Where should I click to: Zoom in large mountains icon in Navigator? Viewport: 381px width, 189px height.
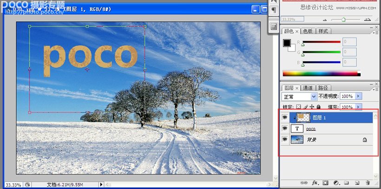pyautogui.click(x=368, y=20)
